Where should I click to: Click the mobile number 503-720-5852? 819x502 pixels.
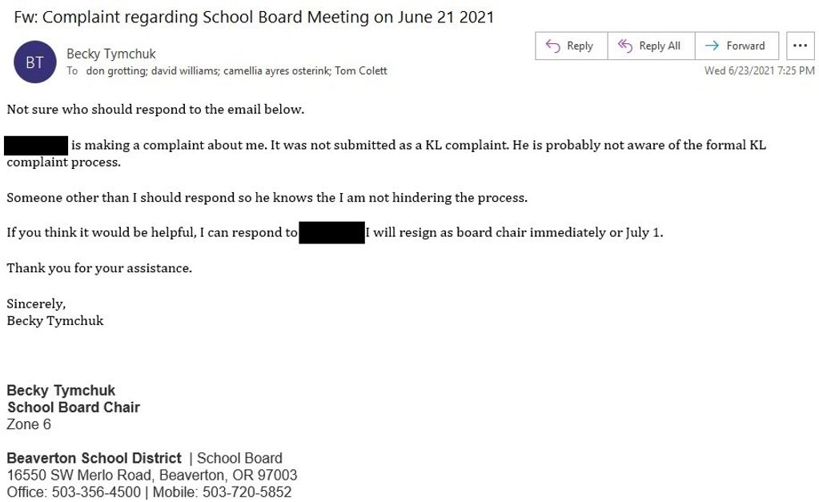pos(247,492)
